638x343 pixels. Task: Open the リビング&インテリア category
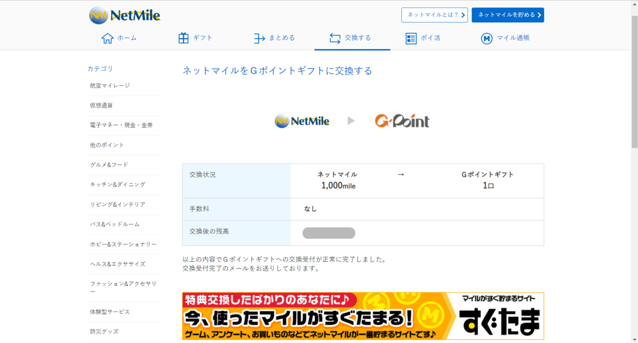coord(125,204)
